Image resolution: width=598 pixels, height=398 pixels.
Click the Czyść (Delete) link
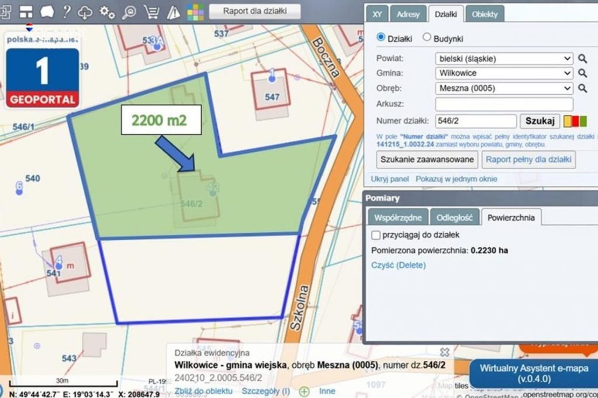click(x=399, y=265)
